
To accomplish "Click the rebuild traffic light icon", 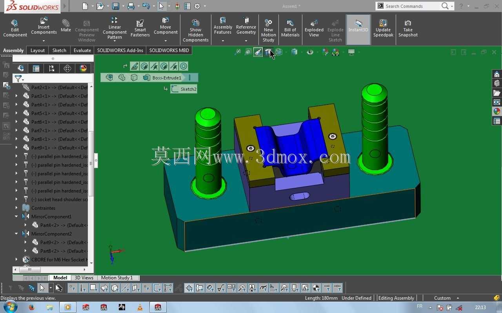I will (x=177, y=6).
